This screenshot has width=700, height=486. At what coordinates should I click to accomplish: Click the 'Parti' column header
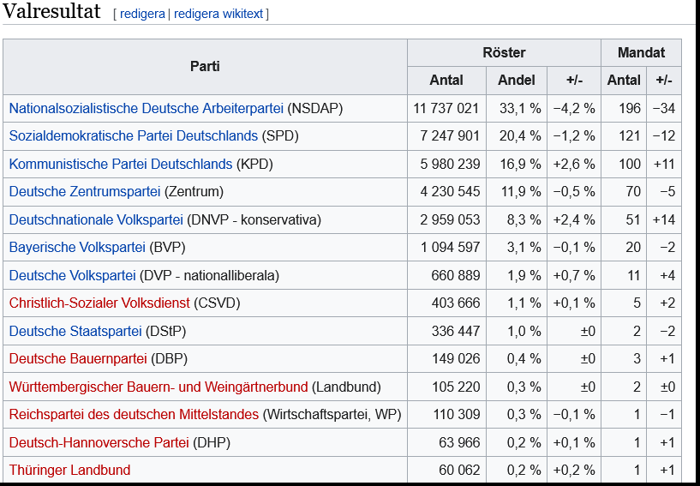(205, 66)
